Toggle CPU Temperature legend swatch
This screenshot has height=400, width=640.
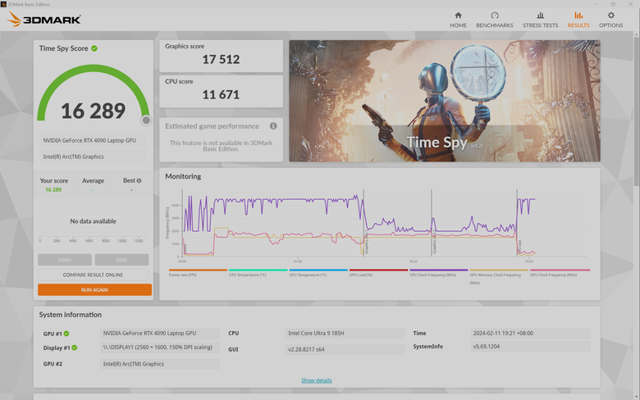point(258,270)
